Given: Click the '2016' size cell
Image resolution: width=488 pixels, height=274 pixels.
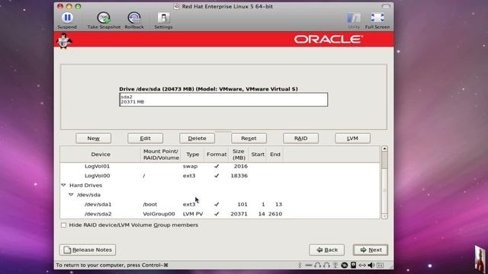Looking at the screenshot, I should click(241, 166).
